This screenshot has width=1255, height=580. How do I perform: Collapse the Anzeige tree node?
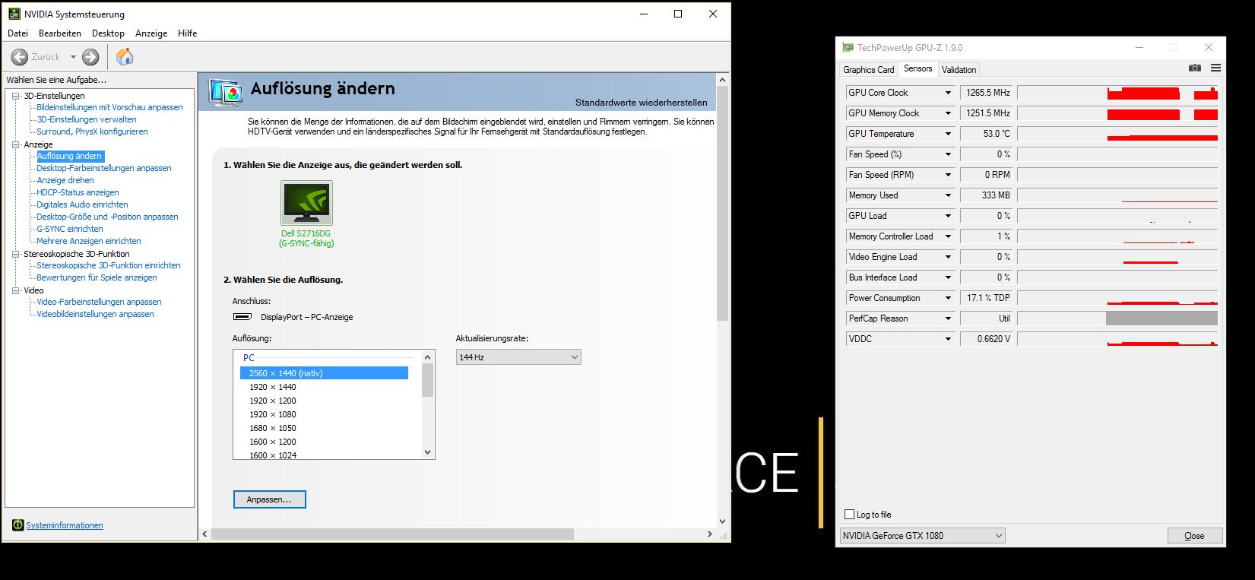tap(16, 144)
